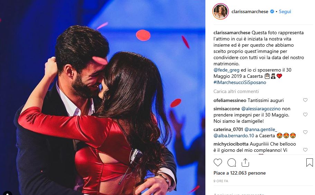This screenshot has height=195, width=315.
Task: Open the @anna.gentile_ mention
Action: pyautogui.click(x=261, y=130)
